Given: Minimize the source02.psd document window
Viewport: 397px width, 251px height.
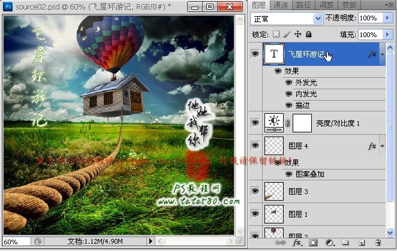Looking at the screenshot, I should point(196,7).
